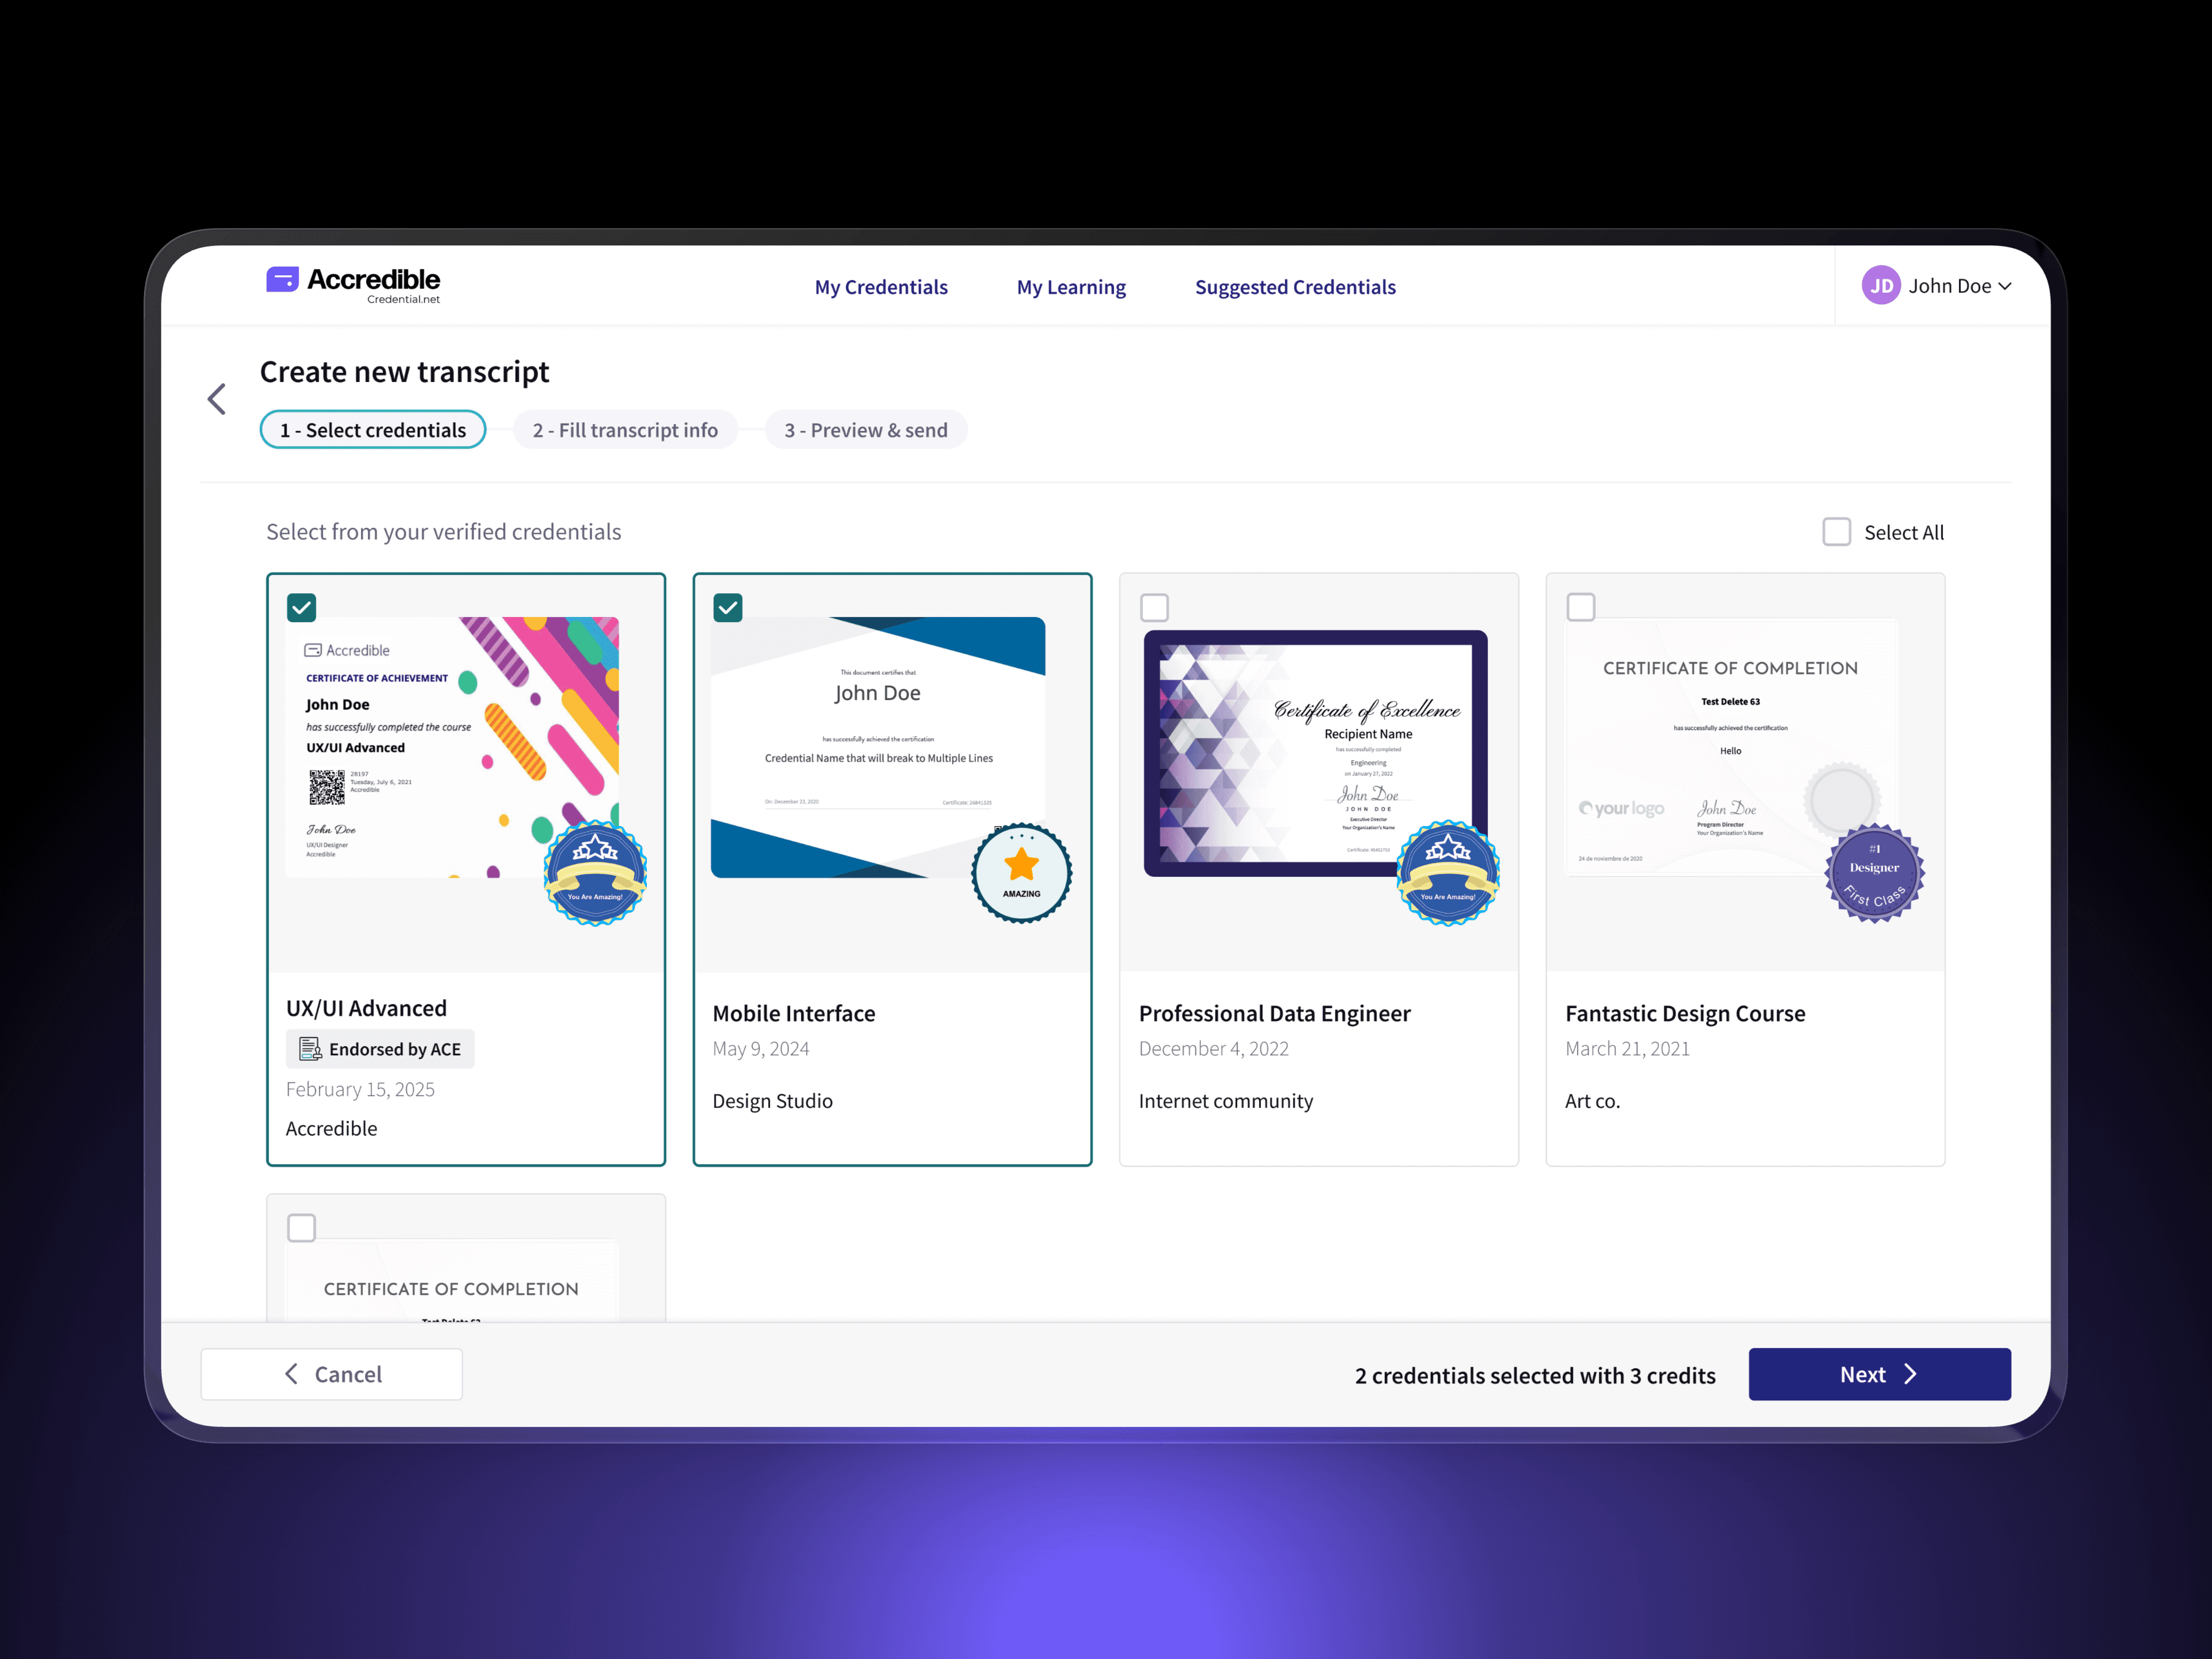Open the My Credentials tab

(881, 287)
